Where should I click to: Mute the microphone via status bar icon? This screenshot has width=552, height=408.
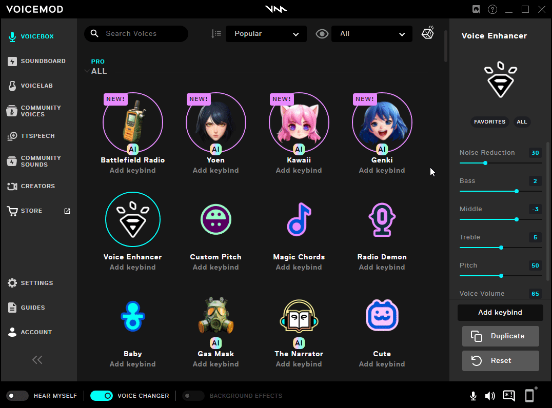point(473,395)
